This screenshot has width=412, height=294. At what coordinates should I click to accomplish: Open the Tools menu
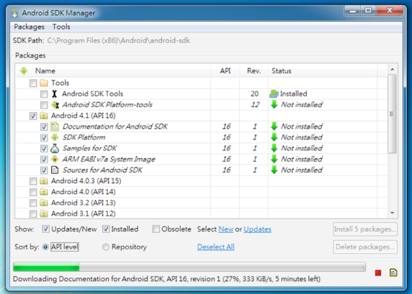click(61, 27)
